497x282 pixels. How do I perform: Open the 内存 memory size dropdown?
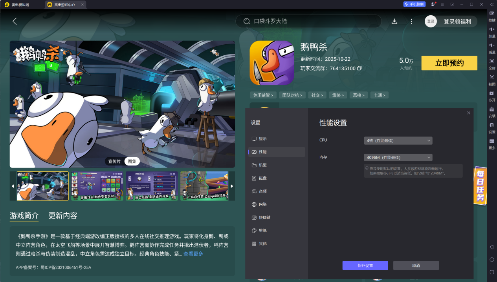pos(398,157)
